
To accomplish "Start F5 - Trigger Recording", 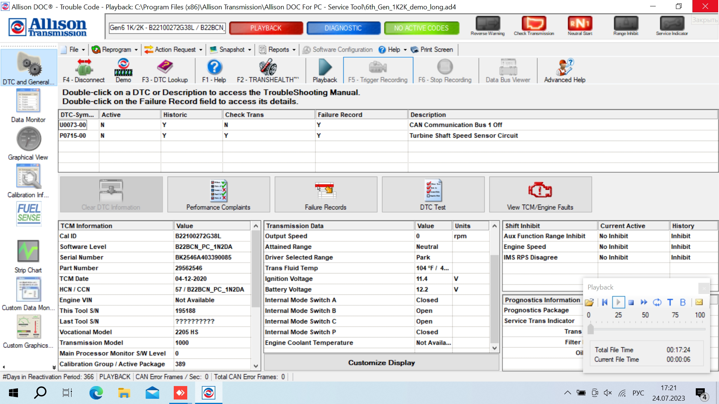I will coord(378,70).
